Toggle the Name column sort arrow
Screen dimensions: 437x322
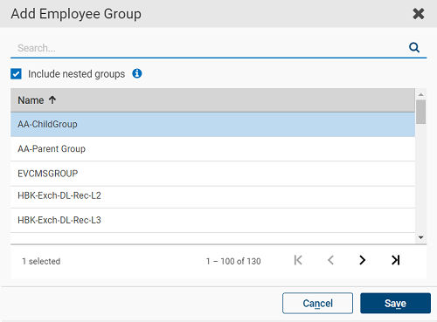(52, 100)
